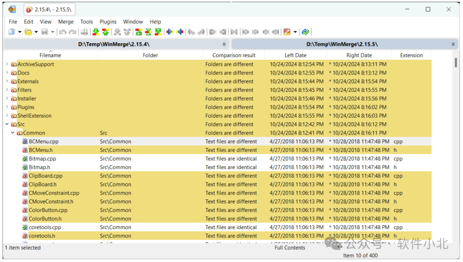The height and width of the screenshot is (262, 463).
Task: Open the Help menu
Action: click(155, 21)
